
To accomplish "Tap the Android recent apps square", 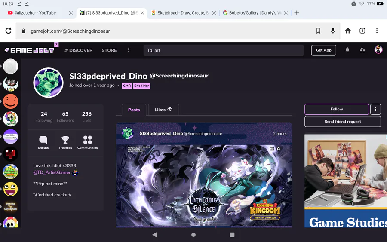I will pyautogui.click(x=232, y=235).
